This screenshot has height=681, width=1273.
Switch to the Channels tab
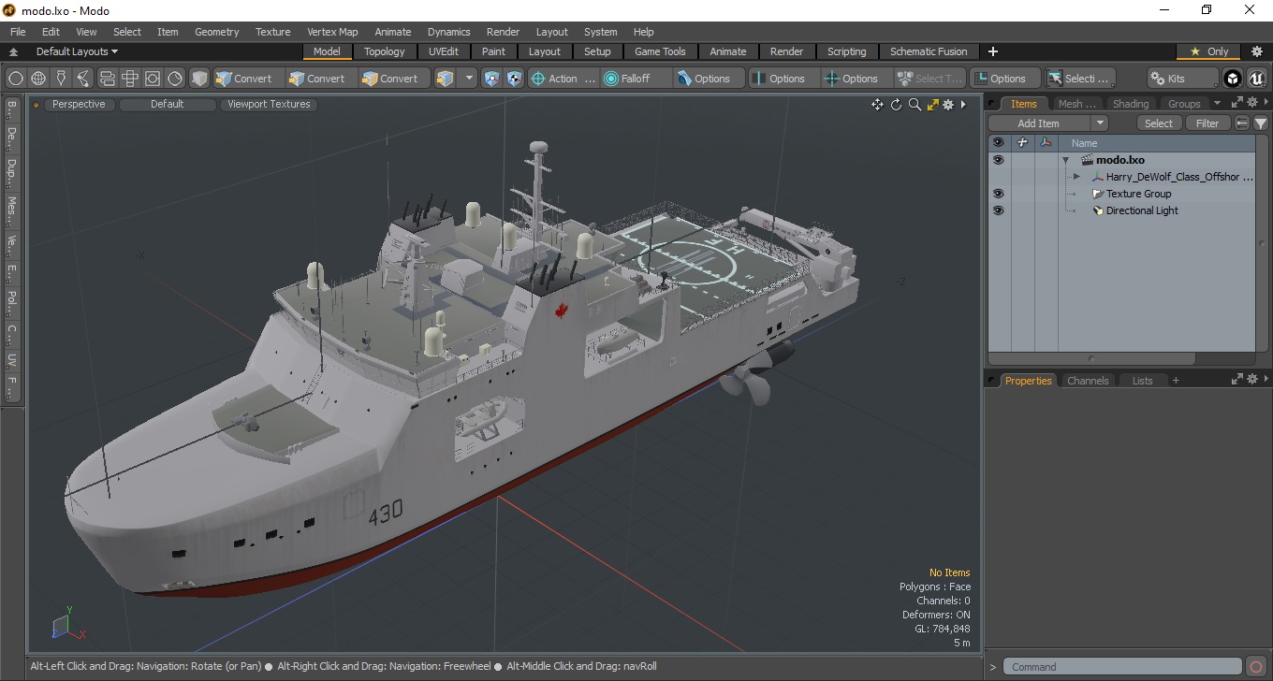1088,381
